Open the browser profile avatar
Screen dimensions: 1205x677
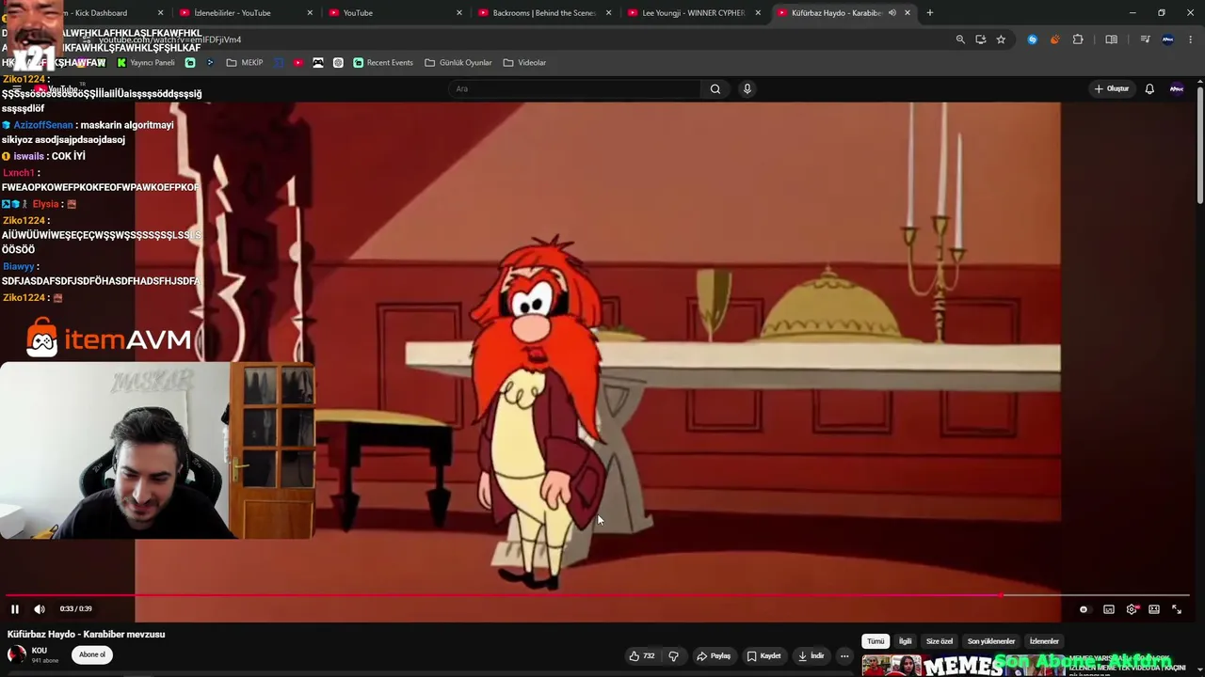1168,39
